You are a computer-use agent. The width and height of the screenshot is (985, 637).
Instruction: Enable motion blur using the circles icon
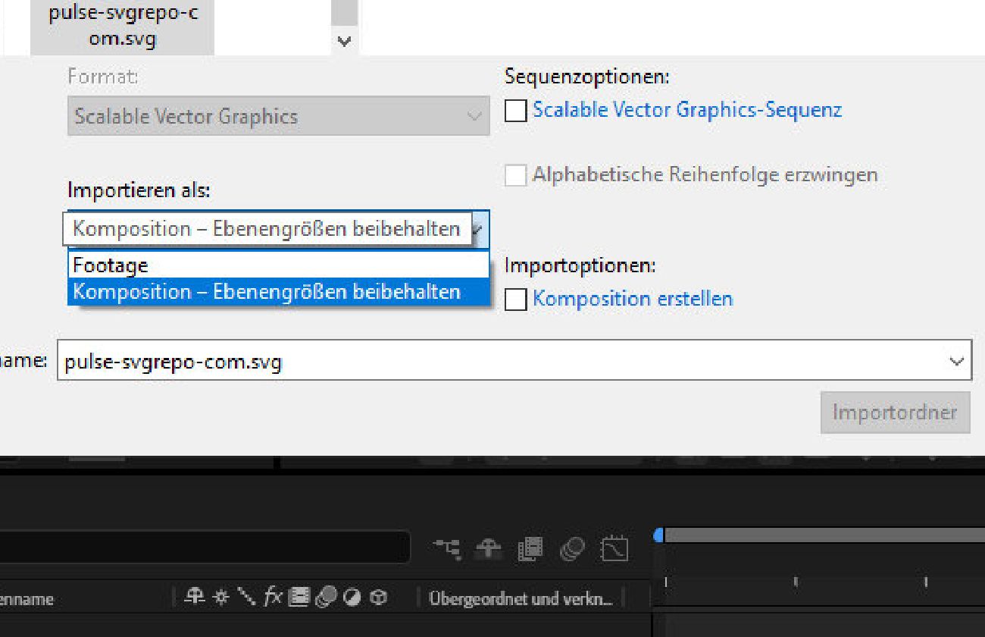[573, 548]
